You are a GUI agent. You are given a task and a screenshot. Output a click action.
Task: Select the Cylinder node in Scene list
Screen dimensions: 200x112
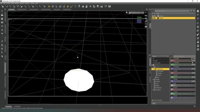click(161, 16)
